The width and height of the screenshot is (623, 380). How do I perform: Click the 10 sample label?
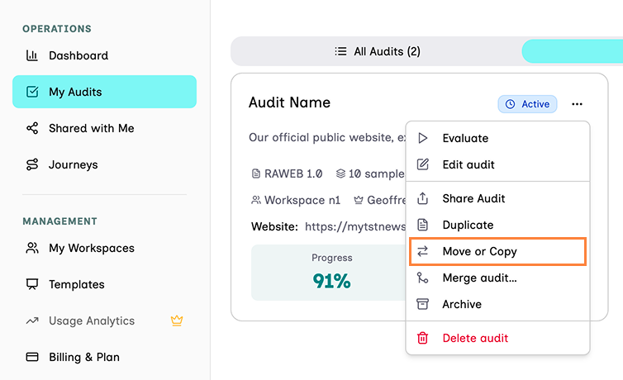(376, 174)
